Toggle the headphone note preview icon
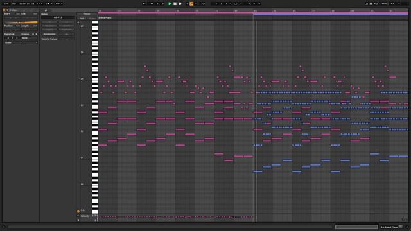The image size is (411, 231). 78,22
